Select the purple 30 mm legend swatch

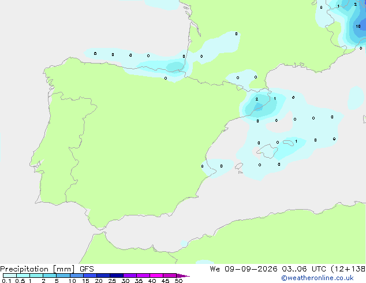pyautogui.click(x=130, y=275)
